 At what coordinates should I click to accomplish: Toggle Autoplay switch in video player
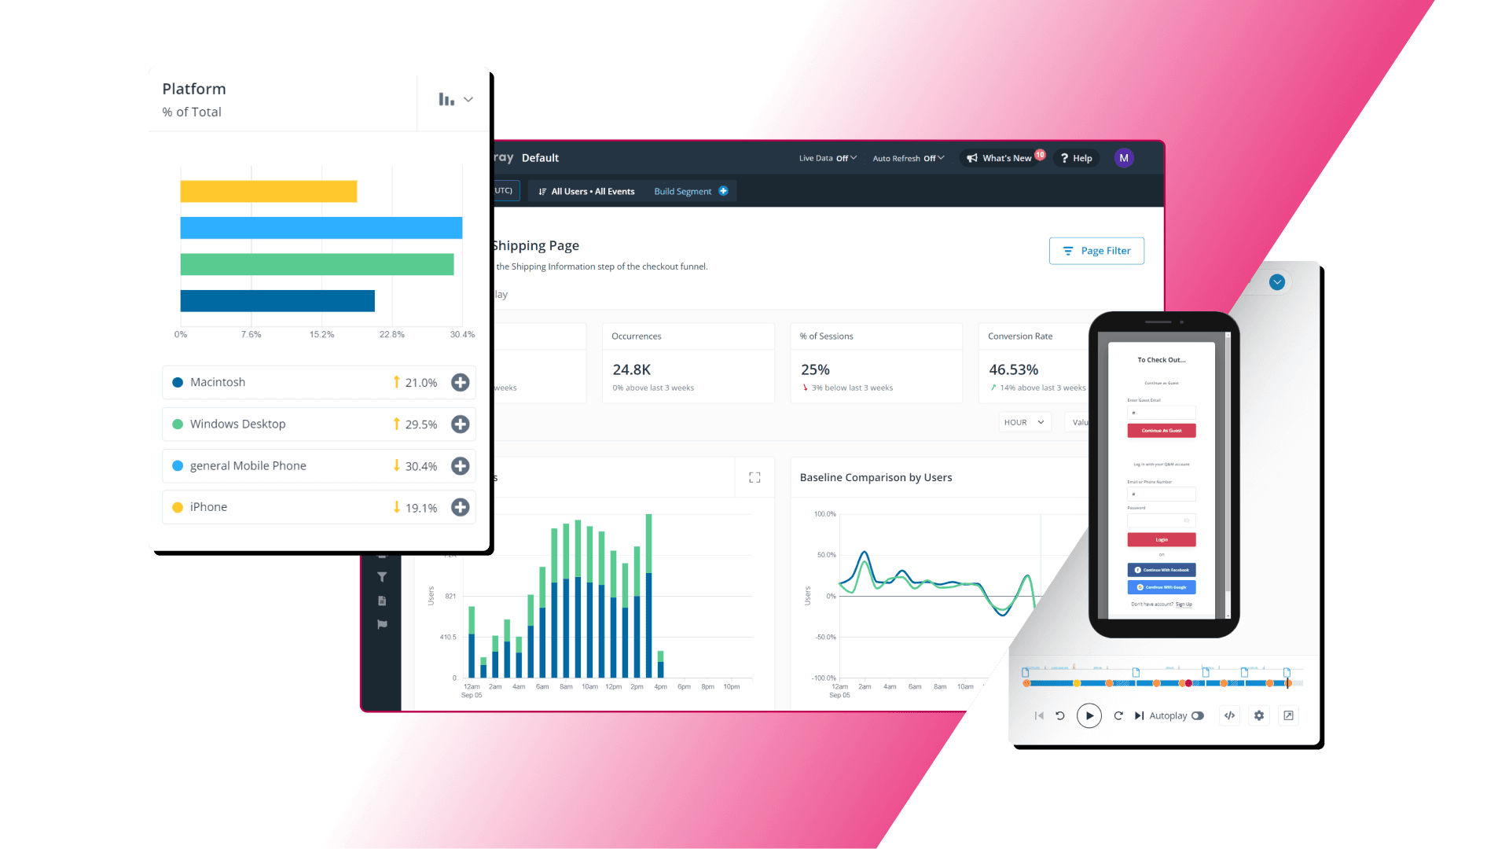pyautogui.click(x=1198, y=715)
